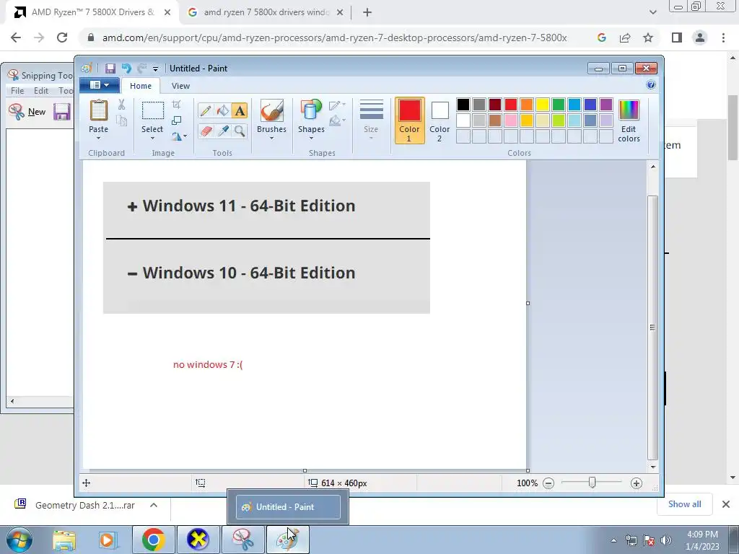Click the Save icon in Paint title bar
Image resolution: width=739 pixels, height=554 pixels.
(110, 69)
